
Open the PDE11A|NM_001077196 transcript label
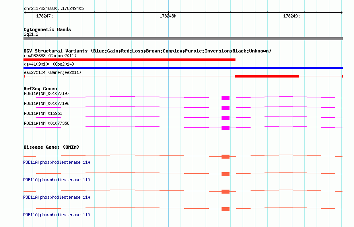point(47,103)
